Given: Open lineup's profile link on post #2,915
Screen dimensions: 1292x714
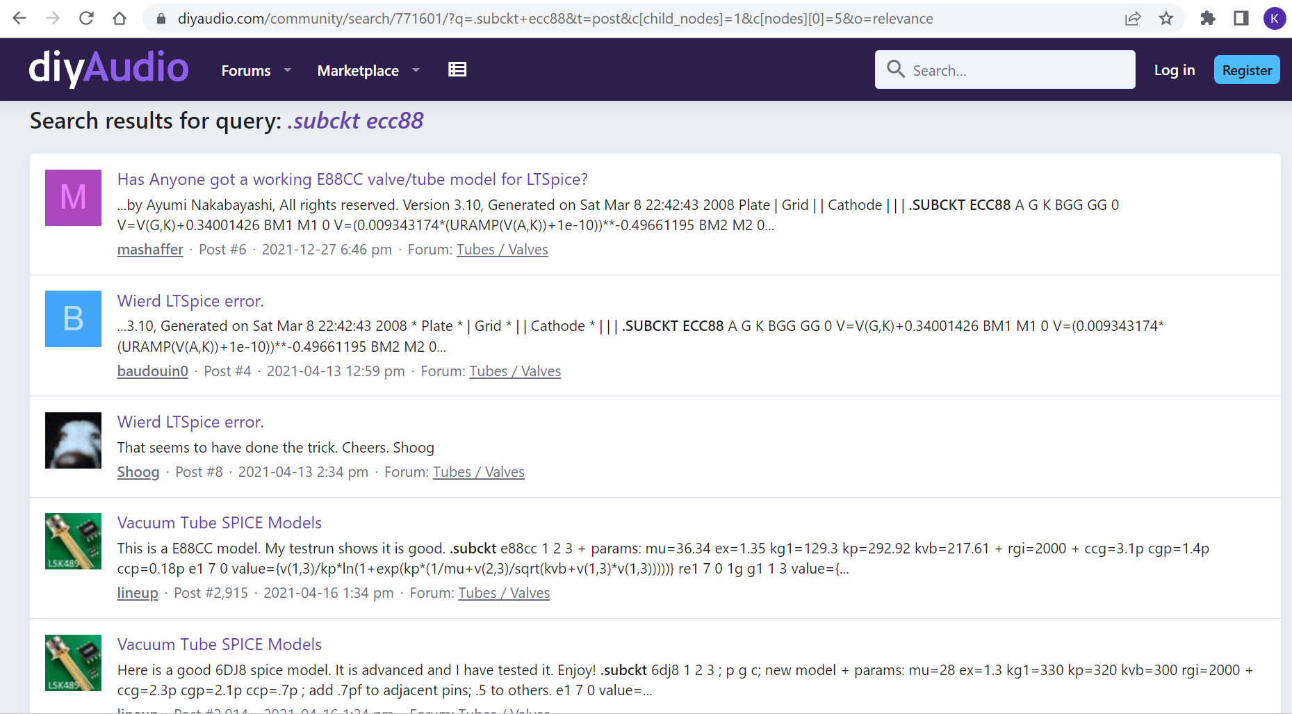Looking at the screenshot, I should (x=138, y=593).
